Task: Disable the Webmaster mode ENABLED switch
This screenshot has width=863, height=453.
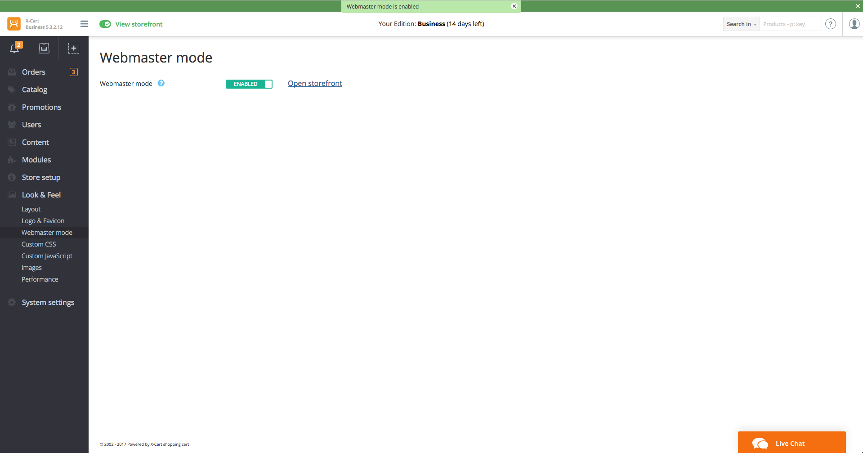Action: [x=249, y=84]
